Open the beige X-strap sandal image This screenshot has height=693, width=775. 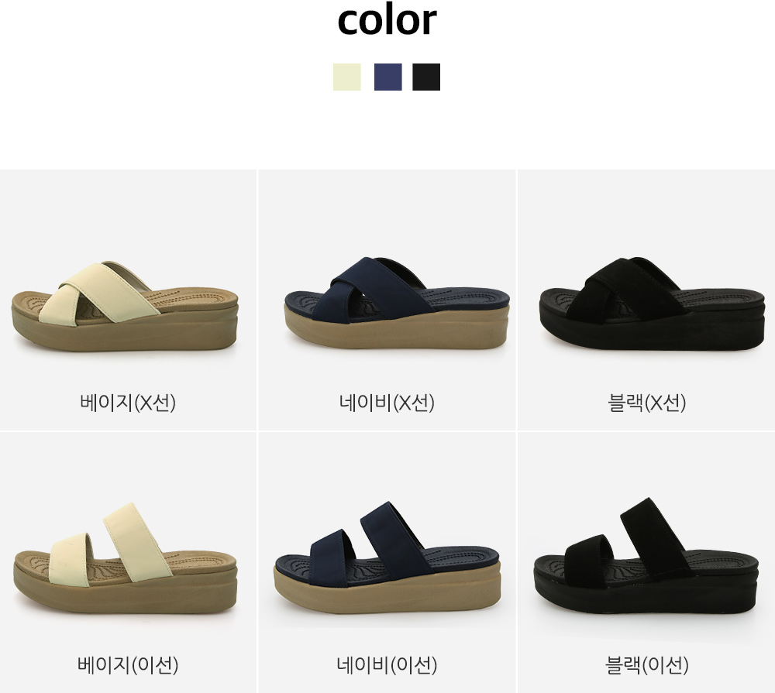coord(125,307)
